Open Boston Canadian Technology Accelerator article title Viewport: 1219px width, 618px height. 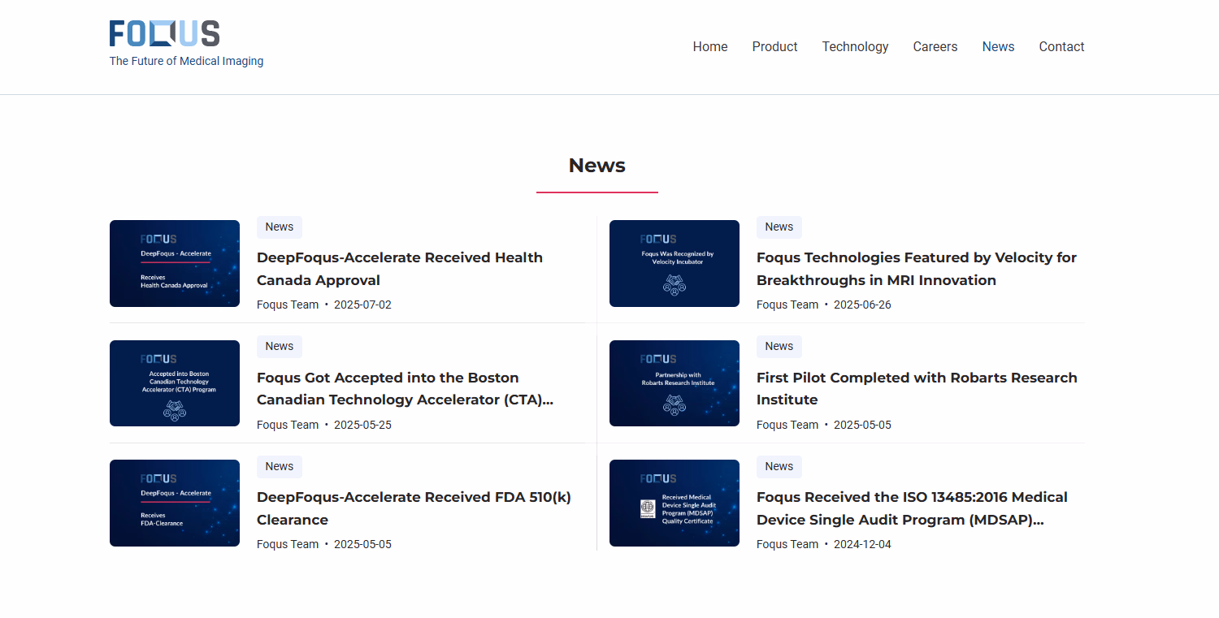(404, 388)
